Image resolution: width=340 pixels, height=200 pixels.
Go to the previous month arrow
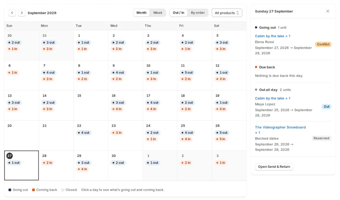12,13
